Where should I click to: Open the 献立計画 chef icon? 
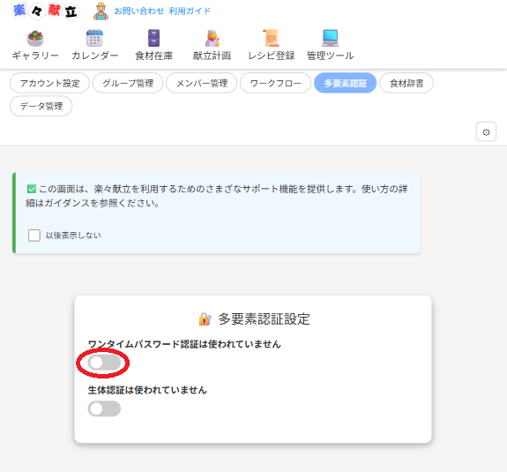click(x=212, y=38)
